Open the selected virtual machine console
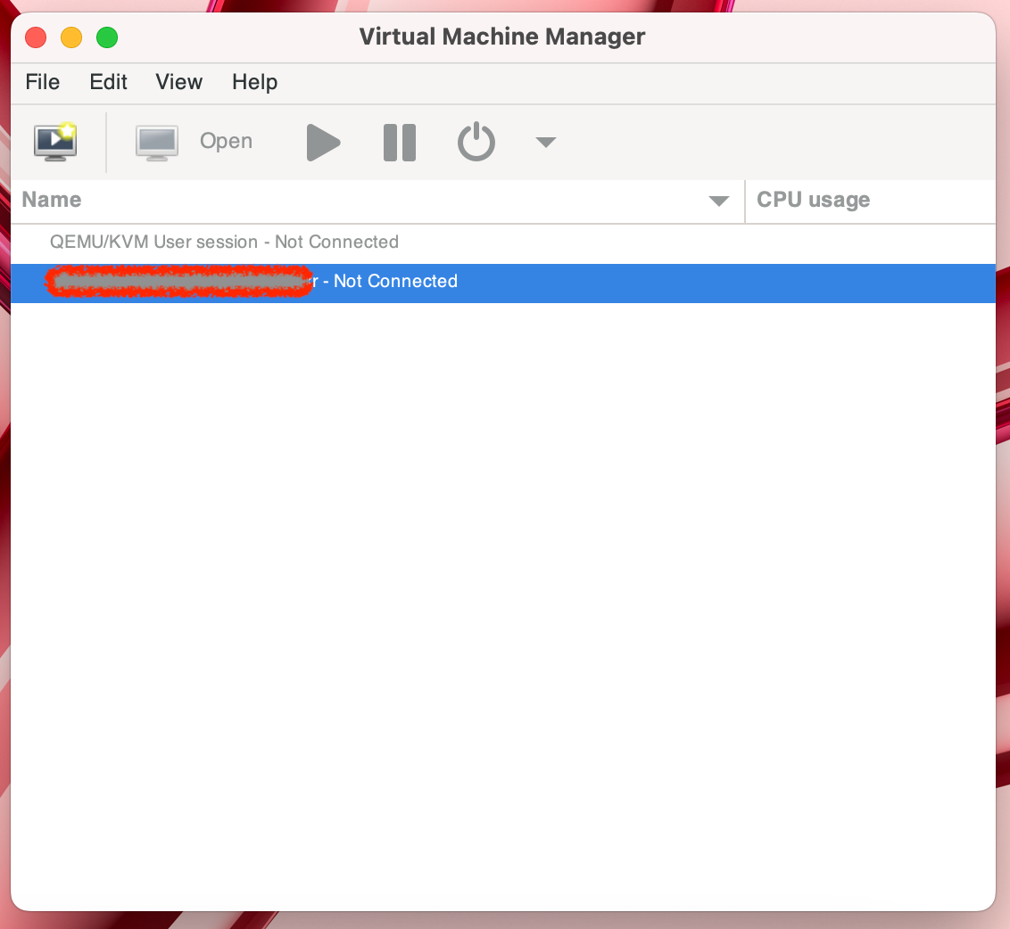The width and height of the screenshot is (1010, 929). (195, 142)
